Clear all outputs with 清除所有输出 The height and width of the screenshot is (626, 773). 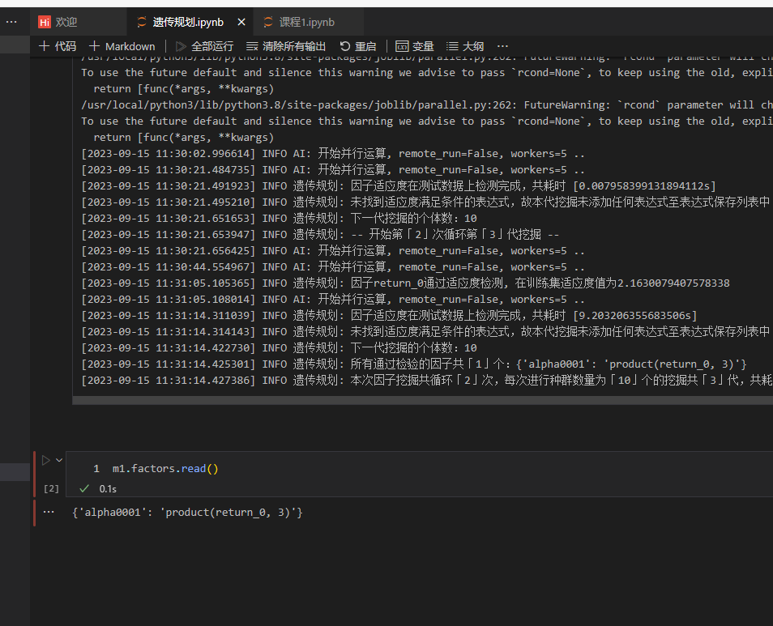click(286, 46)
